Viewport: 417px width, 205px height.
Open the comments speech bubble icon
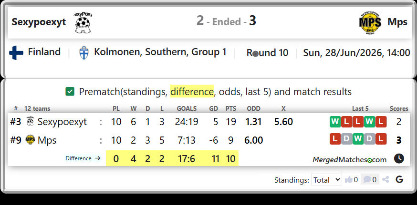(367, 179)
